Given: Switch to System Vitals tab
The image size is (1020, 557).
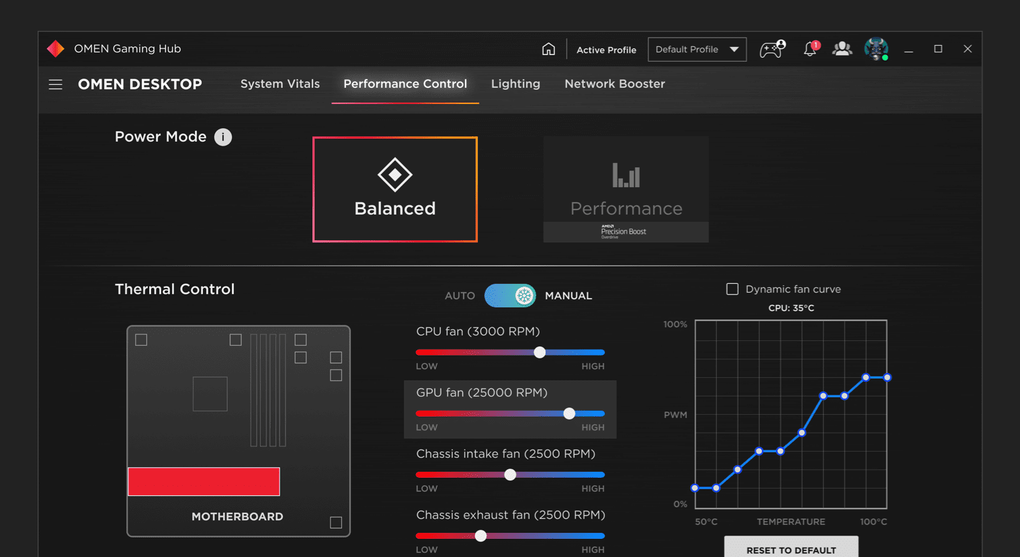Looking at the screenshot, I should click(x=280, y=84).
